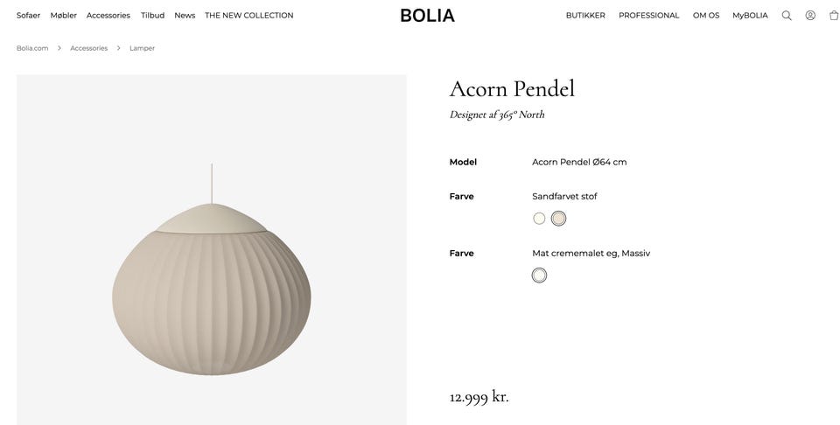Image resolution: width=840 pixels, height=425 pixels.
Task: Go to the Tilbud page
Action: (x=152, y=16)
